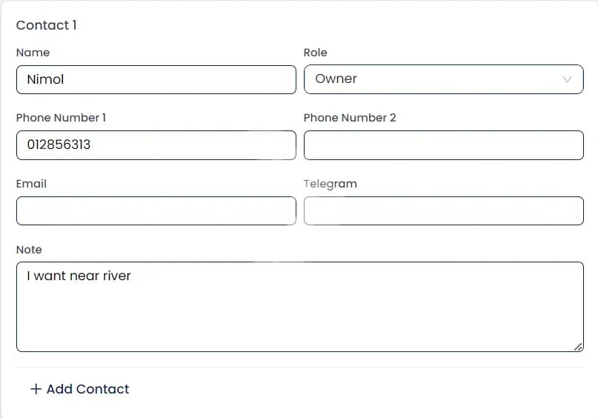Viewport: 598px width, 418px height.
Task: Click the resize handle of the Note box
Action: pos(578,346)
